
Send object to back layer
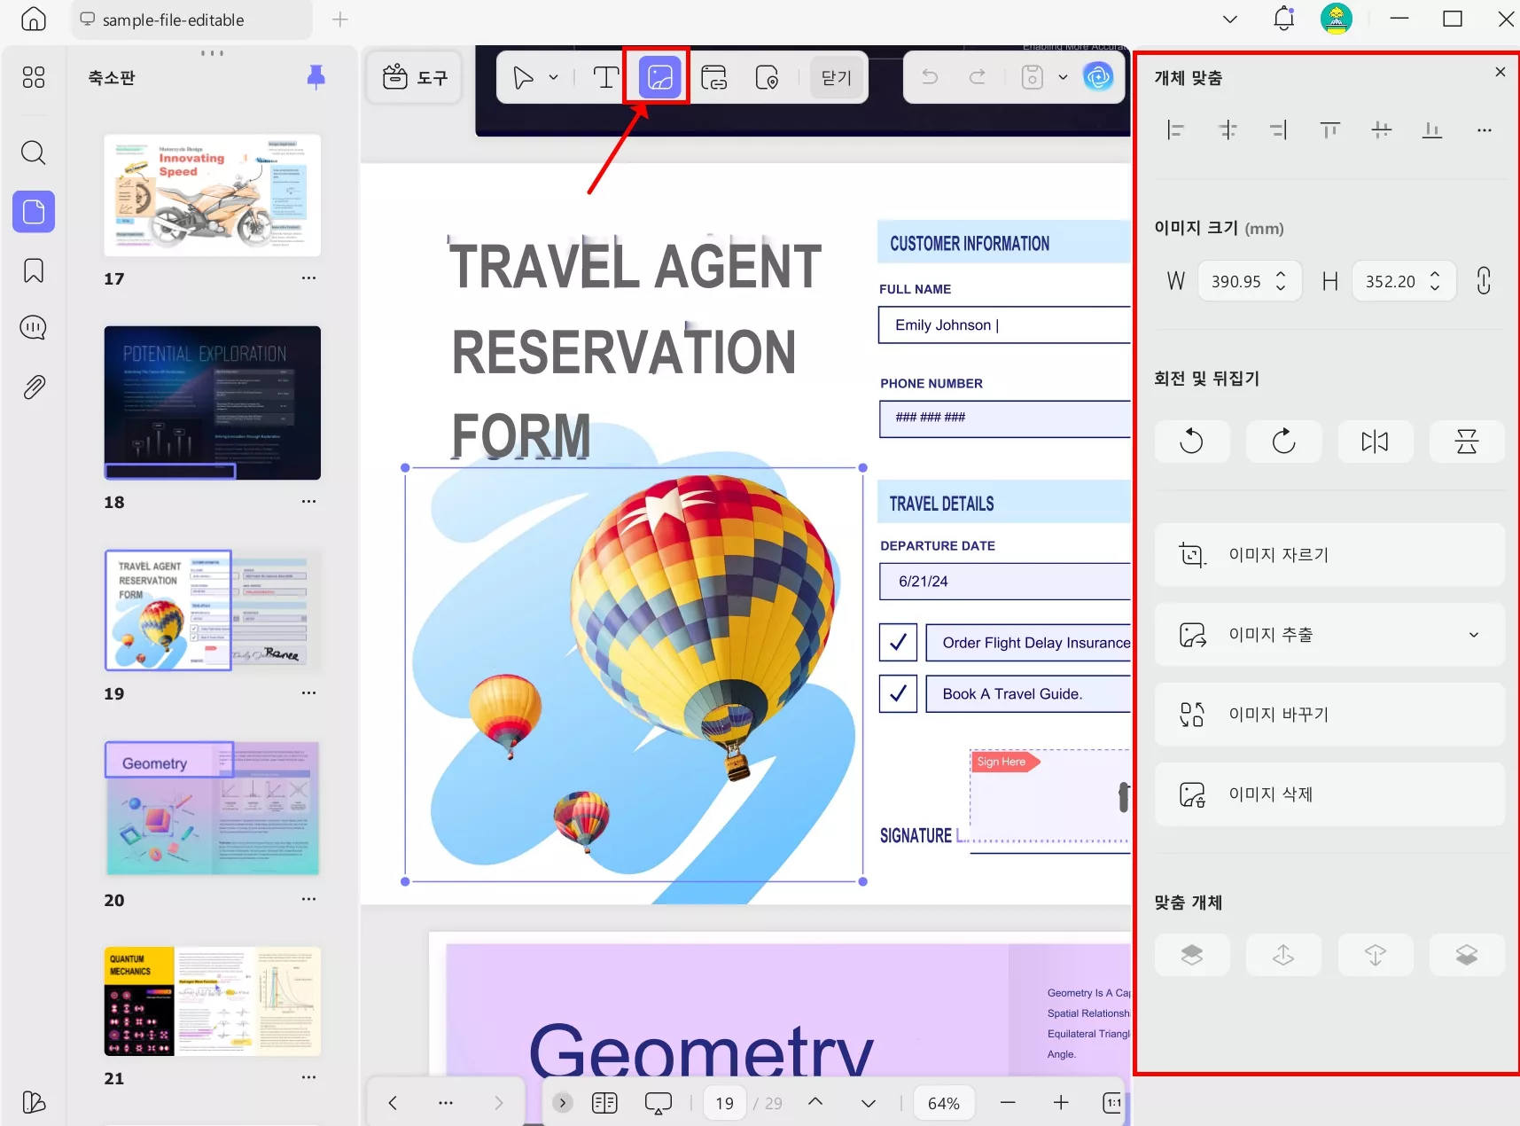click(x=1467, y=955)
